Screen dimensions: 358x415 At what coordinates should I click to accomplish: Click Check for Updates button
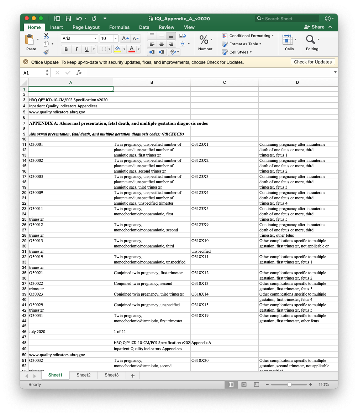313,62
